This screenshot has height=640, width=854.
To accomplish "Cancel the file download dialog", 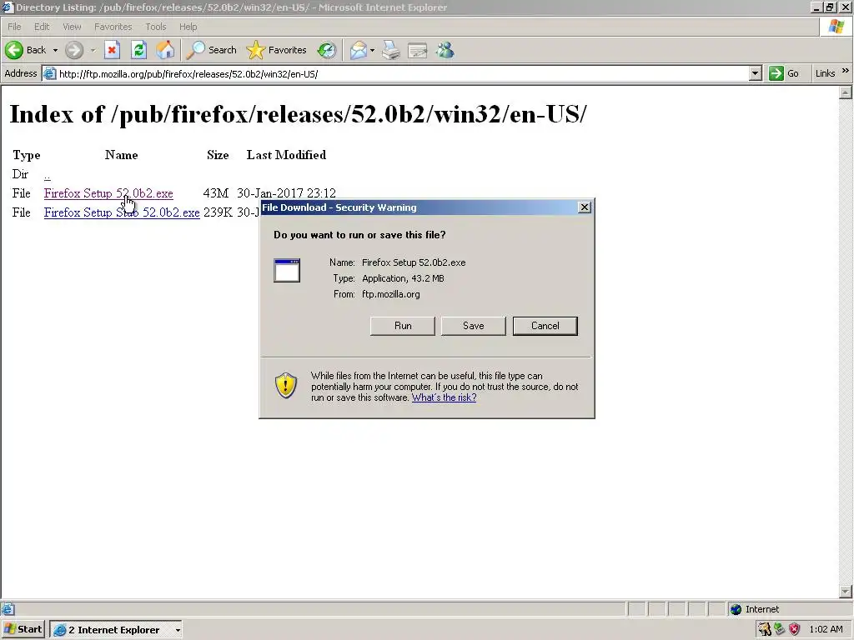I will [545, 326].
